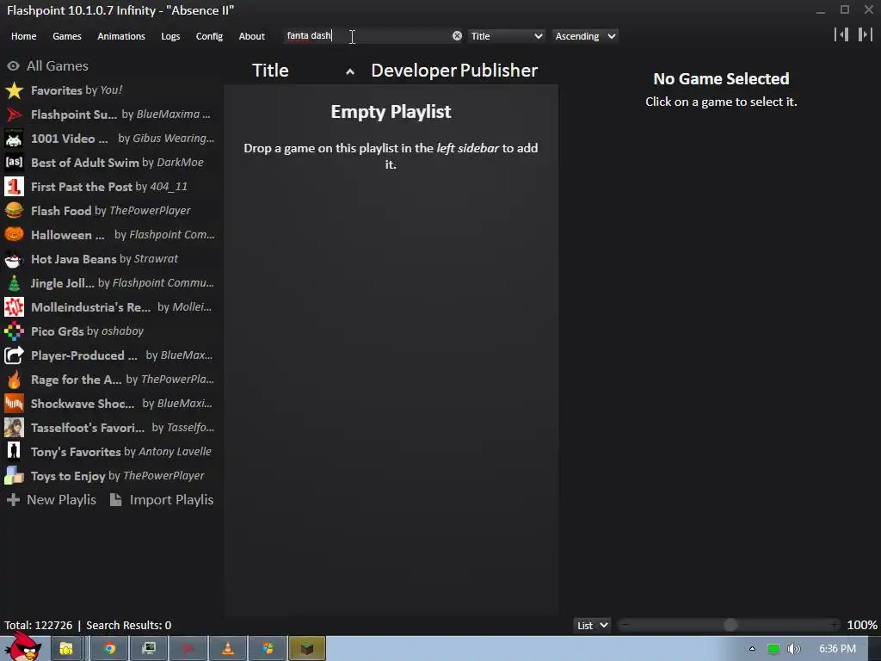Select Pico Gr8s playlist name

58,331
